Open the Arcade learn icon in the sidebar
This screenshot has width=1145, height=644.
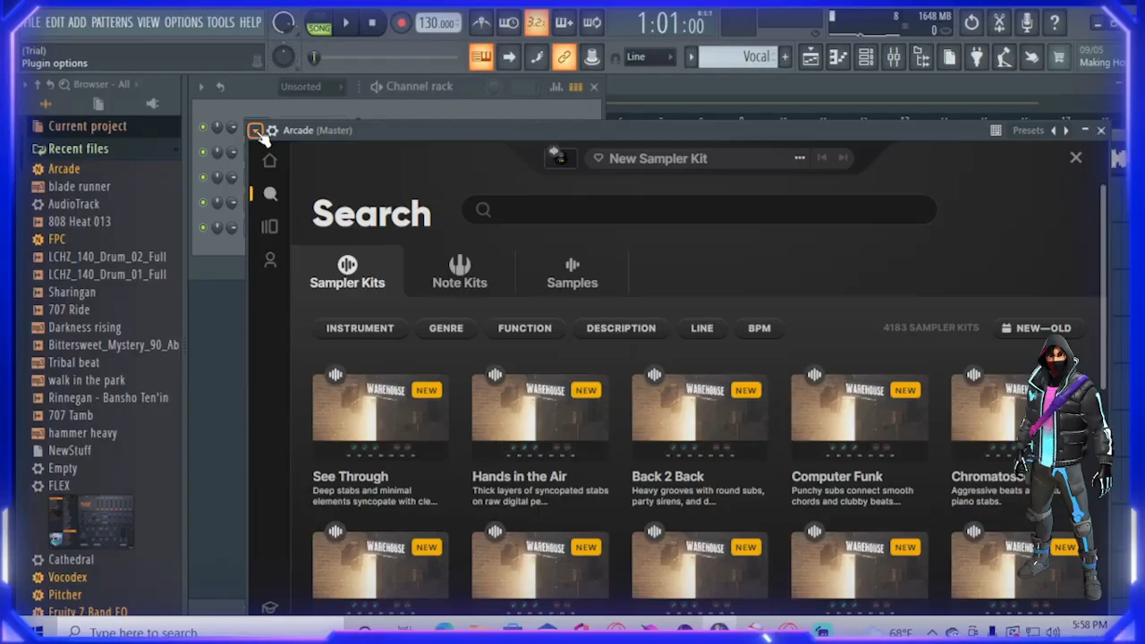pyautogui.click(x=269, y=607)
